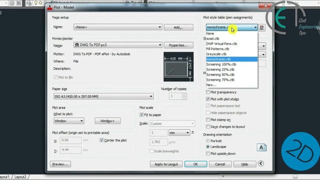Click the scale units field 1.762
The image size is (320, 180).
pos(158,142)
